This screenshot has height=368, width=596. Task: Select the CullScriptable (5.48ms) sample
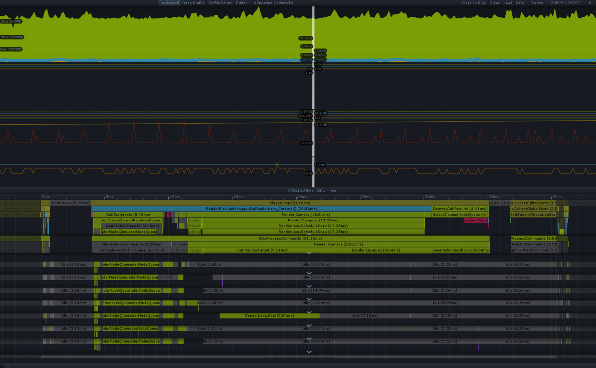click(128, 215)
